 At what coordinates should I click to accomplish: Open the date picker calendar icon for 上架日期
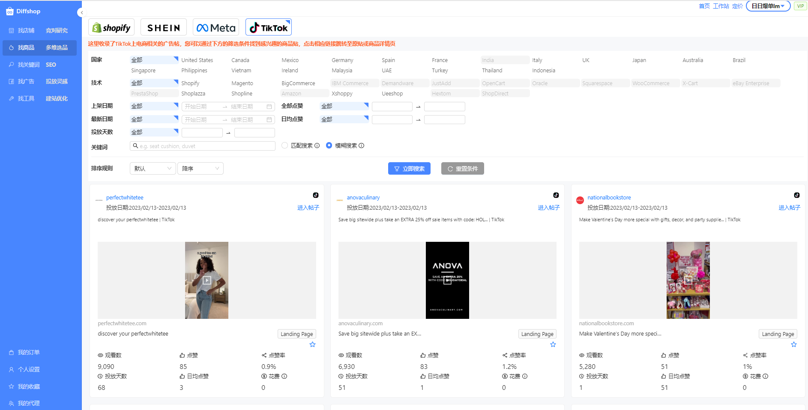point(269,107)
